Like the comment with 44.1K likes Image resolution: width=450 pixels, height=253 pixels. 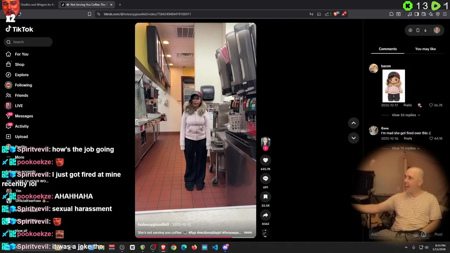(431, 138)
